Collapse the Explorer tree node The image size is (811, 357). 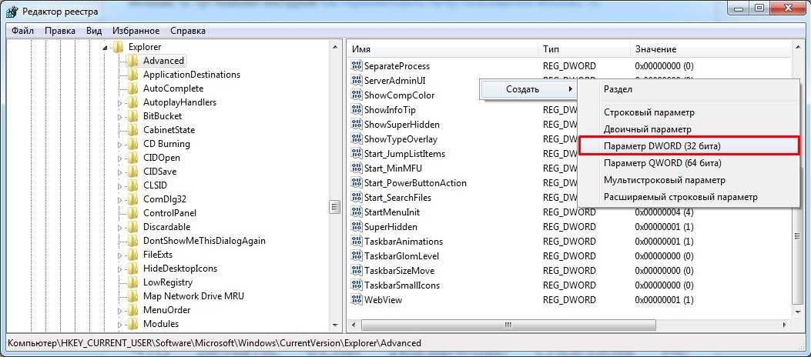coord(105,48)
